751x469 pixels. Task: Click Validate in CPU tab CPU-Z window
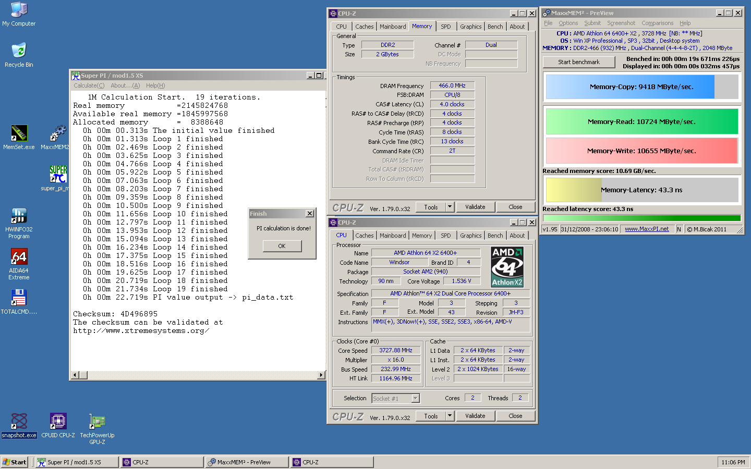point(475,416)
